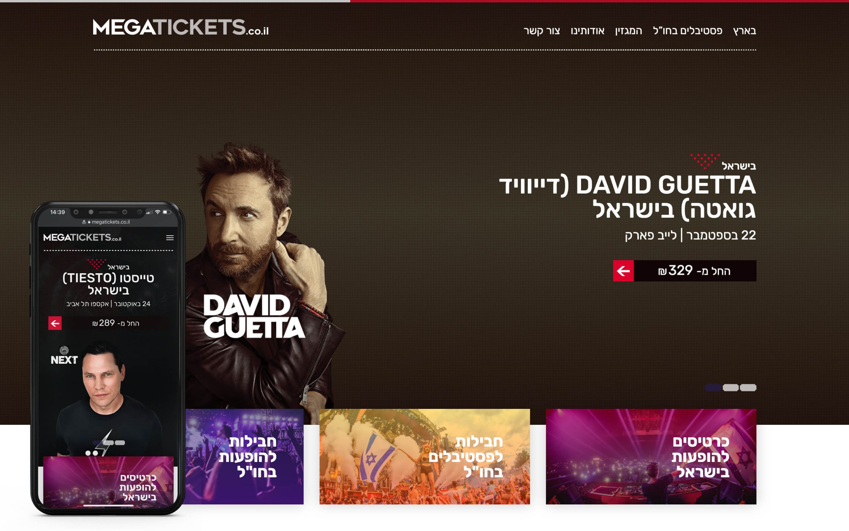Viewport: 849px width, 531px height.
Task: Open the אודותינו page
Action: pyautogui.click(x=587, y=31)
